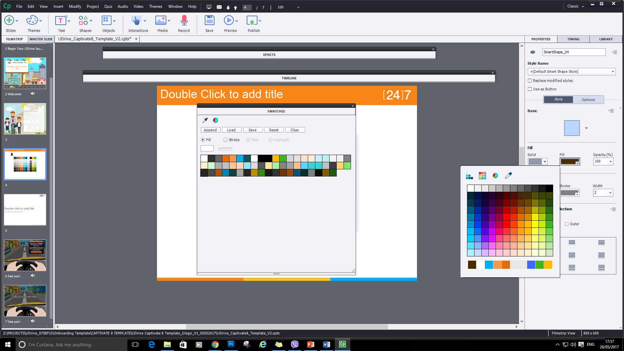This screenshot has width=624, height=351.
Task: Click the Themes palette icon
Action: (x=32, y=21)
